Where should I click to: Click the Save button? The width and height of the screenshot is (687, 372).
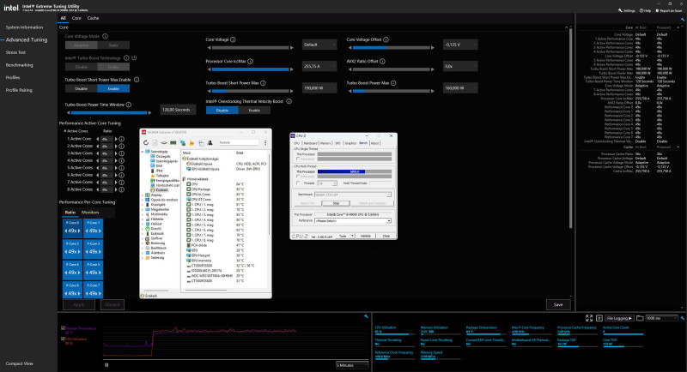pyautogui.click(x=558, y=304)
